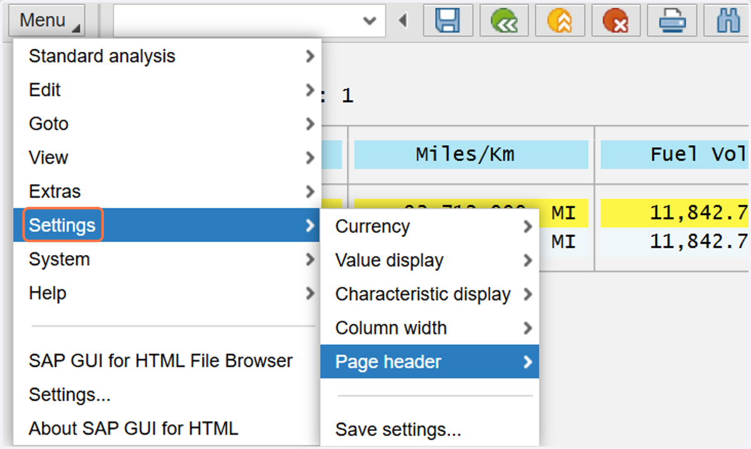Open the Extras menu item
Image resolution: width=751 pixels, height=449 pixels.
(x=167, y=191)
